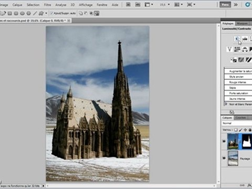Choose the Augmenter la saturation preset
Screen dimensions: 252x189
point(238,71)
